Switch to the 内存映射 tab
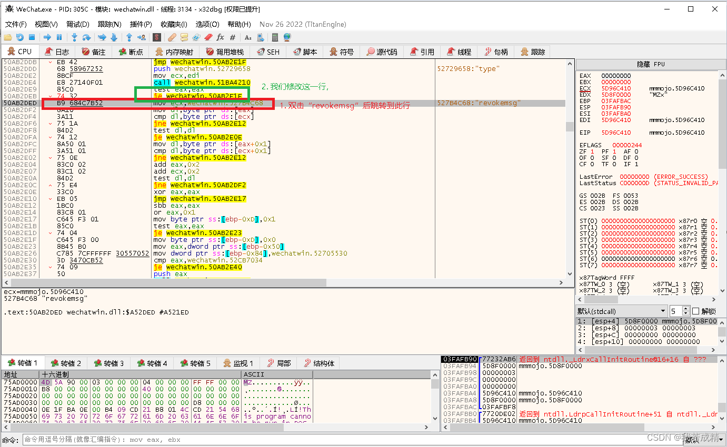 click(x=174, y=52)
